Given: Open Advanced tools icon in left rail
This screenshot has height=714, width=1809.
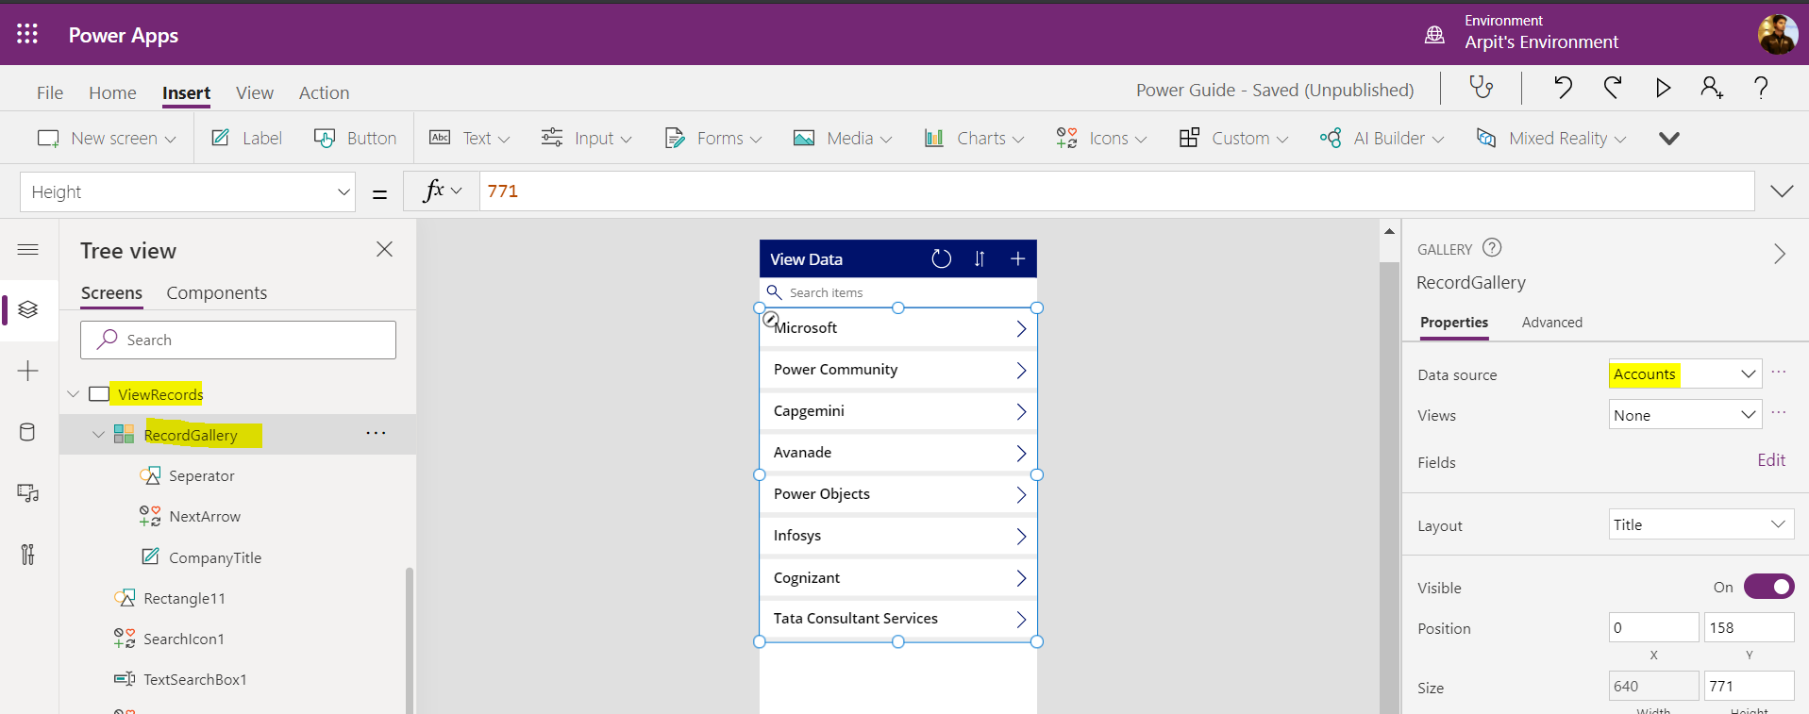Looking at the screenshot, I should coord(28,554).
